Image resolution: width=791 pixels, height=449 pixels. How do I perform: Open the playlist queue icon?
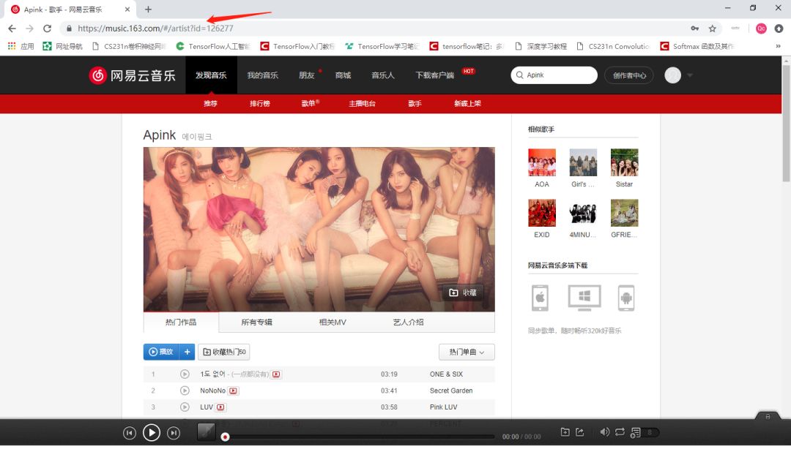click(x=636, y=432)
